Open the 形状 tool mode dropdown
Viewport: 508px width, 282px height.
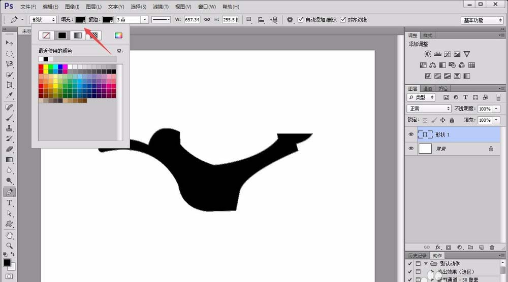43,20
